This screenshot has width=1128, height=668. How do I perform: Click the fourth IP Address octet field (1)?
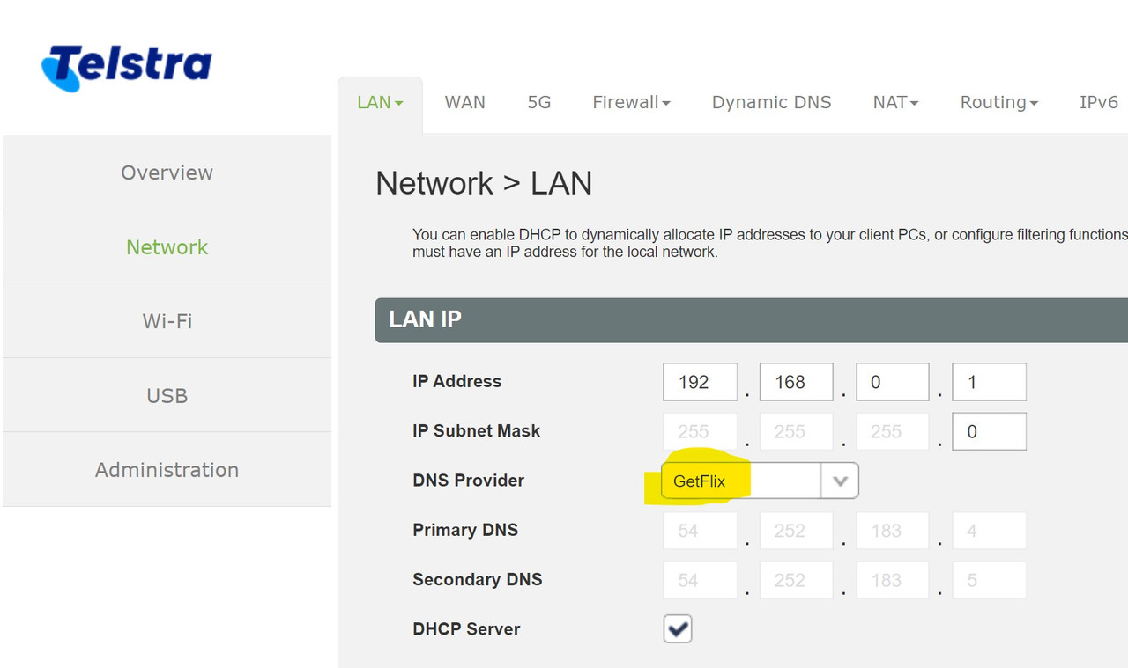989,382
